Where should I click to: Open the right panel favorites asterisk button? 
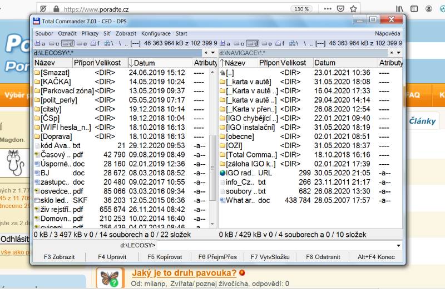pyautogui.click(x=392, y=53)
